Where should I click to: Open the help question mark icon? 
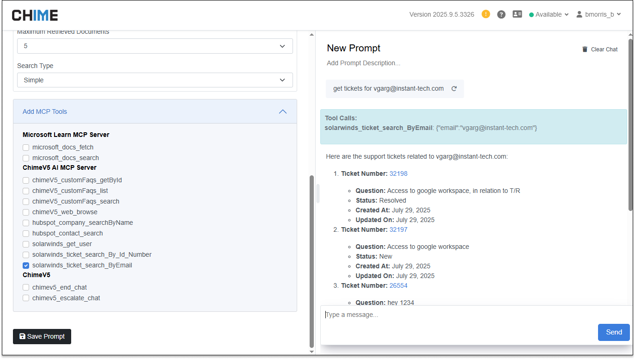coord(501,14)
